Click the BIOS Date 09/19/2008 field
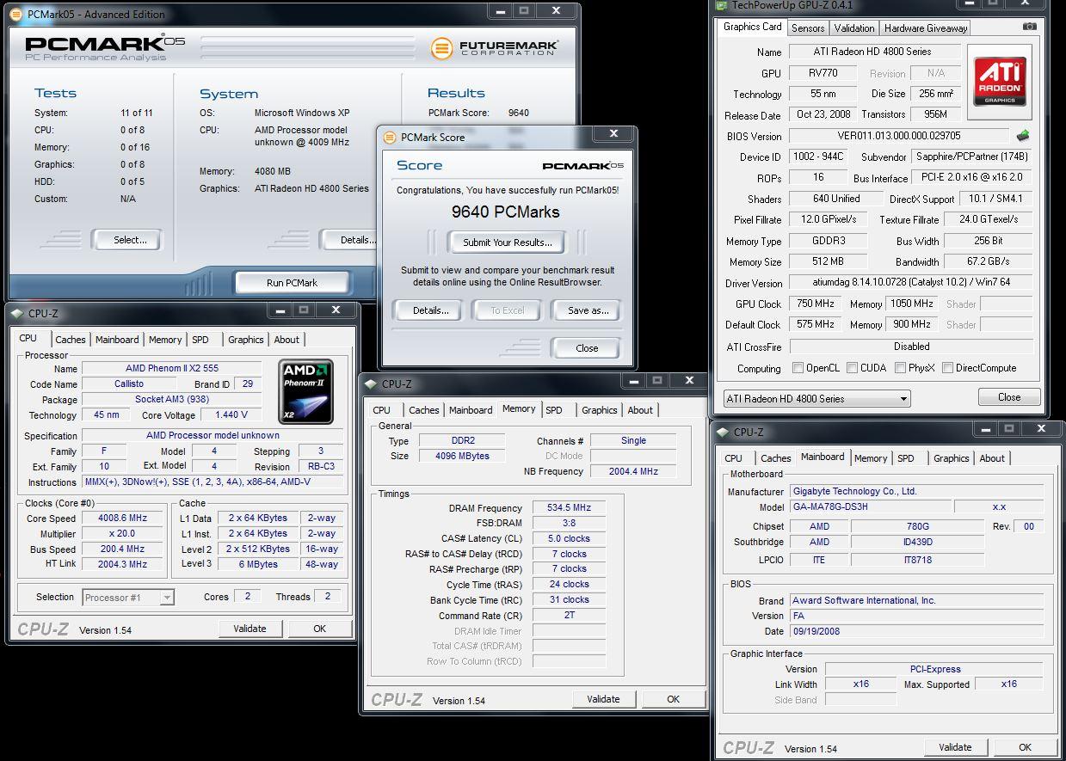 pos(916,631)
